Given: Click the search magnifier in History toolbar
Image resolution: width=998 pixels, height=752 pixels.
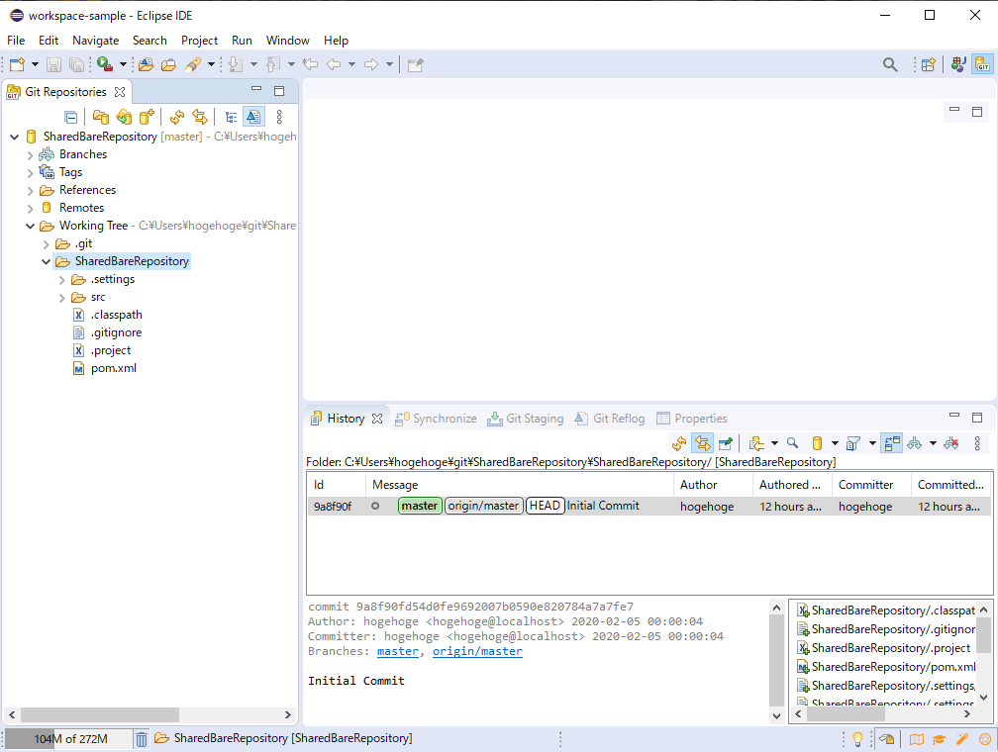Looking at the screenshot, I should point(792,443).
